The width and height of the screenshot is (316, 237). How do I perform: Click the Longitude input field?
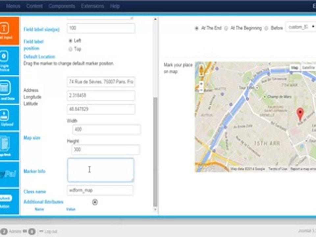coord(101,95)
